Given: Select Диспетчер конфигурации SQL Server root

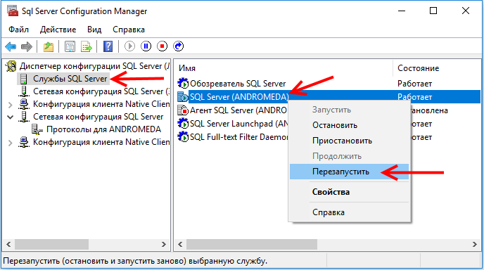Looking at the screenshot, I should tap(94, 66).
